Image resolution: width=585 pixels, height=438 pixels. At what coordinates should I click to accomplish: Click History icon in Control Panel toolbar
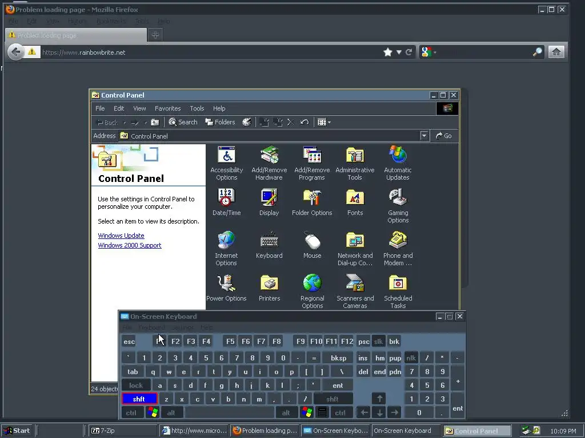[247, 122]
